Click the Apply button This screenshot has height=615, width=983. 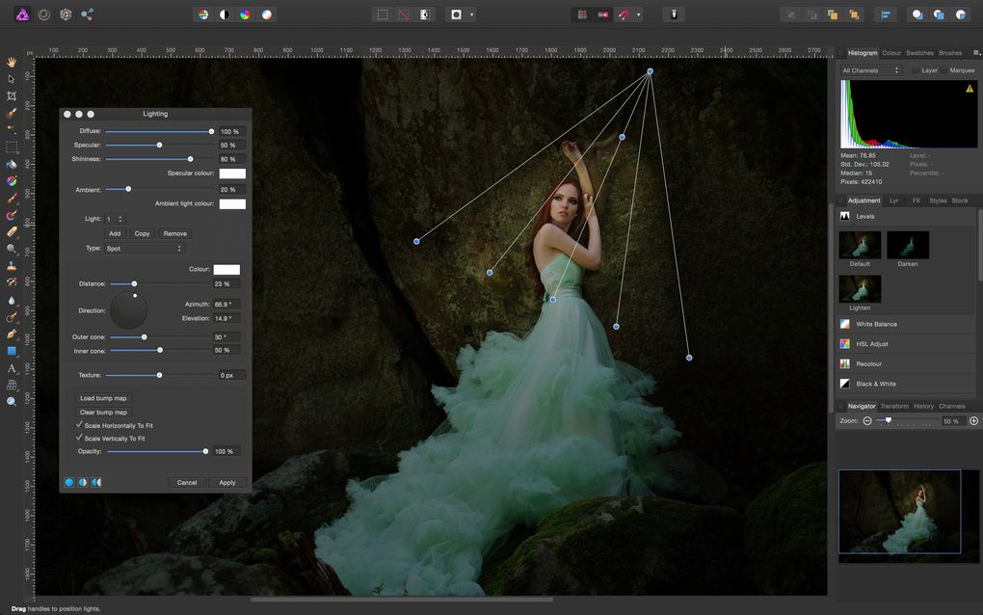[226, 482]
